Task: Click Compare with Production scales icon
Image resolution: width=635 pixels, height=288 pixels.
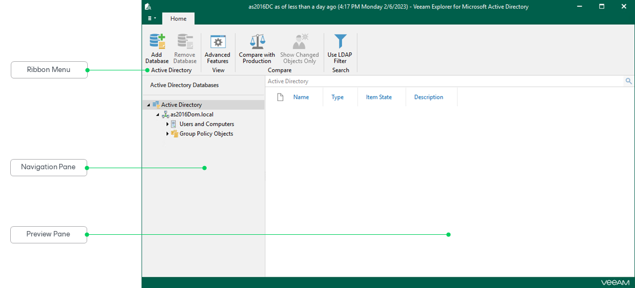Action: 257,42
